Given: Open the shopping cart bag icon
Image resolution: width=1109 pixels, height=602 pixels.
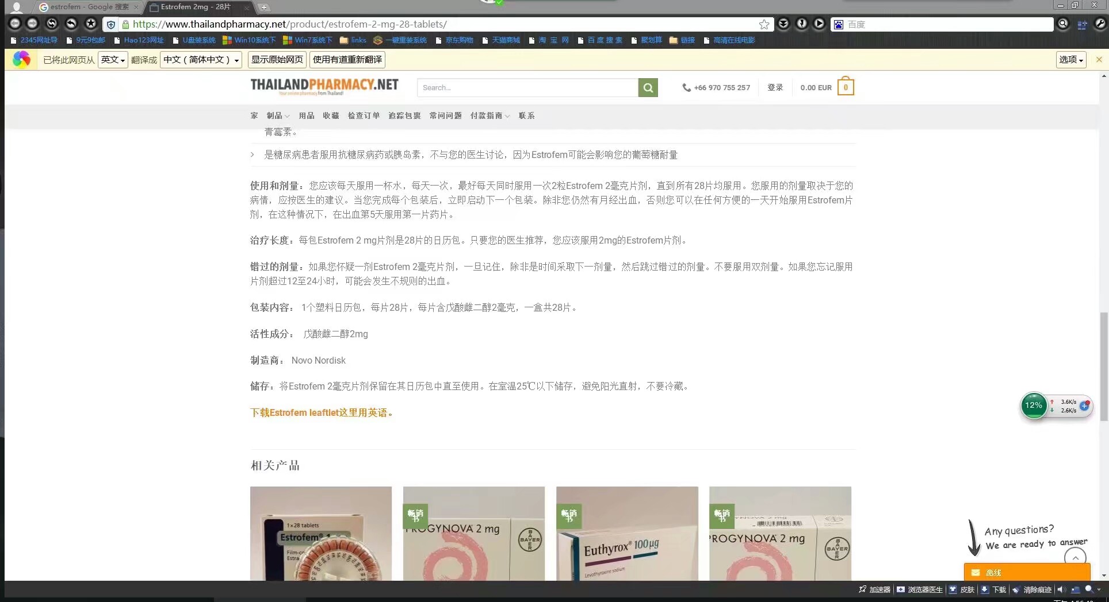Looking at the screenshot, I should pyautogui.click(x=846, y=87).
